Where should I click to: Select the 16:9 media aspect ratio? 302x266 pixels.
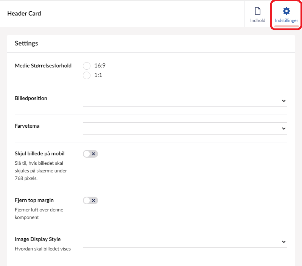[87, 66]
